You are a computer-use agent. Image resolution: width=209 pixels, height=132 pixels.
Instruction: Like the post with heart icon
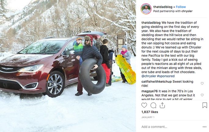click(144, 105)
